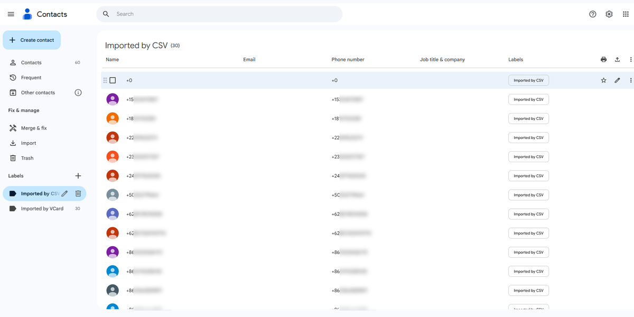Export contacts via the upload icon
634x317 pixels.
617,60
